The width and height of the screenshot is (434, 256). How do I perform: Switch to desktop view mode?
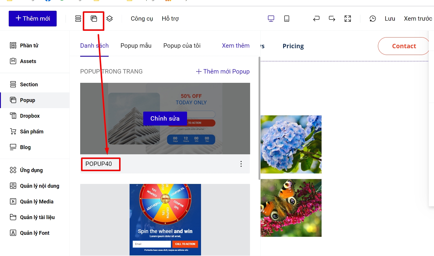coord(271,19)
